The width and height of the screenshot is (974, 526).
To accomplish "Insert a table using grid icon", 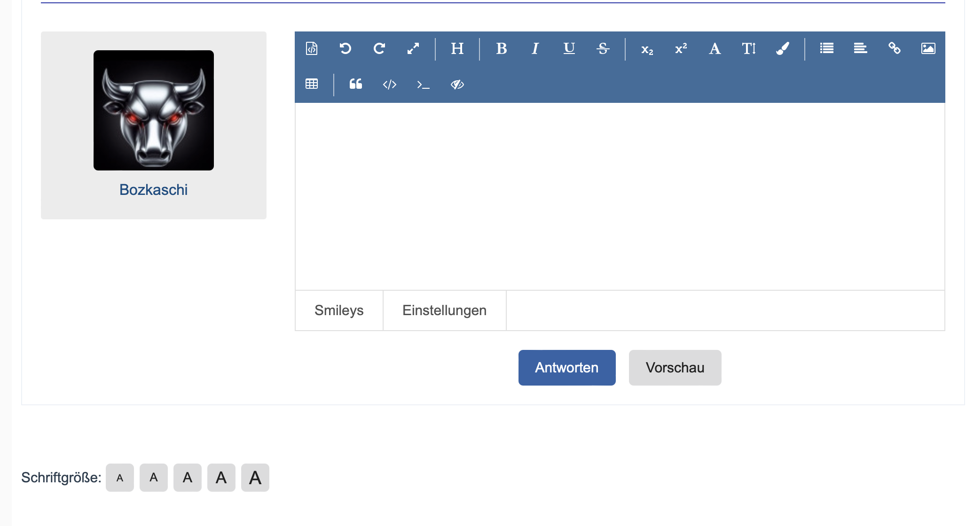I will click(x=312, y=84).
